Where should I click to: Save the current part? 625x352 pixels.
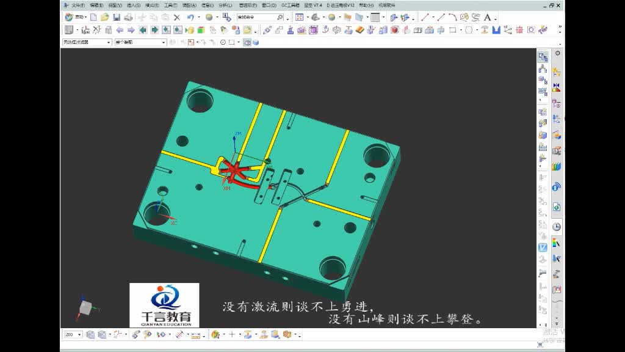115,16
